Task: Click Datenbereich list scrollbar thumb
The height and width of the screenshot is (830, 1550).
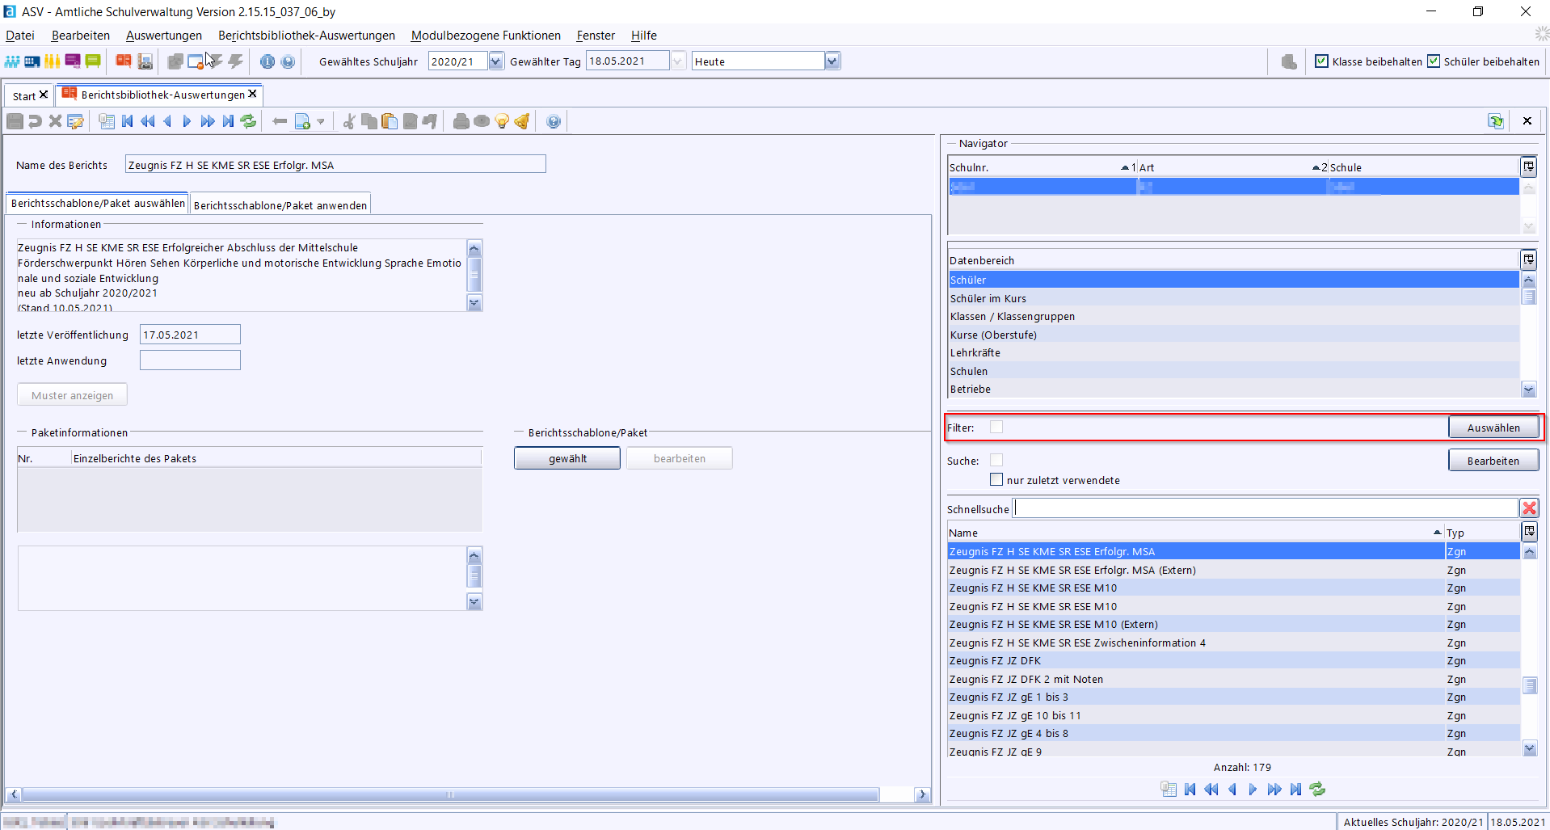Action: pyautogui.click(x=1529, y=297)
